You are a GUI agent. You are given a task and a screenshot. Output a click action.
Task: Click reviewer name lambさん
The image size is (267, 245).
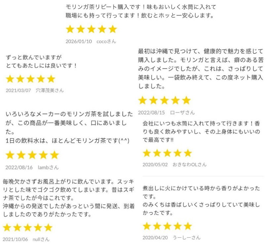pos(48,167)
